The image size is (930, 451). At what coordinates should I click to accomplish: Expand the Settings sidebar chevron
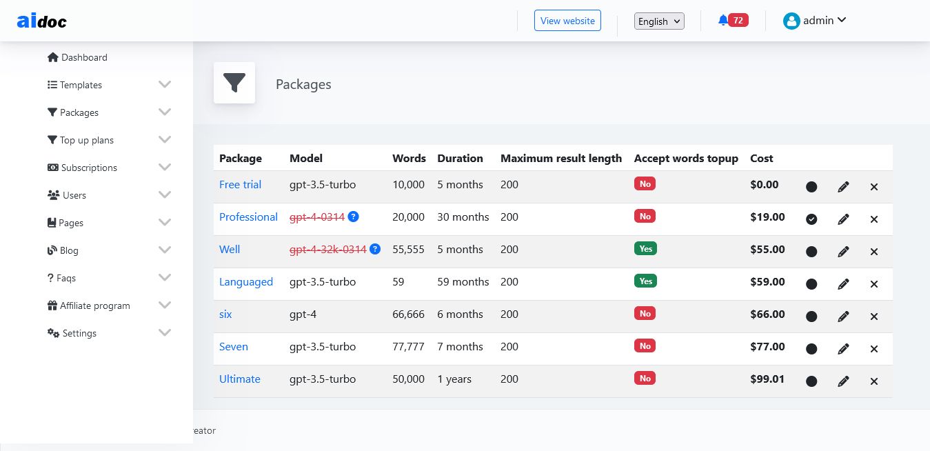[165, 332]
